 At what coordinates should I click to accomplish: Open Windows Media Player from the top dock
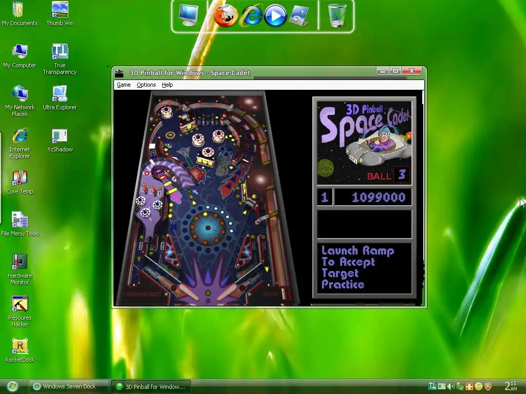275,16
